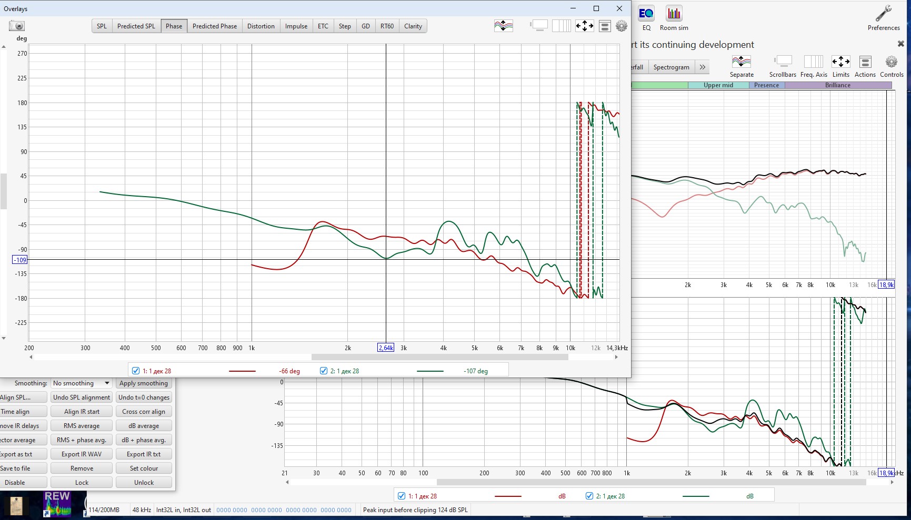Click dark red trace 1 colour line in Overlays legend
Viewport: 911px width, 520px height.
tap(242, 371)
